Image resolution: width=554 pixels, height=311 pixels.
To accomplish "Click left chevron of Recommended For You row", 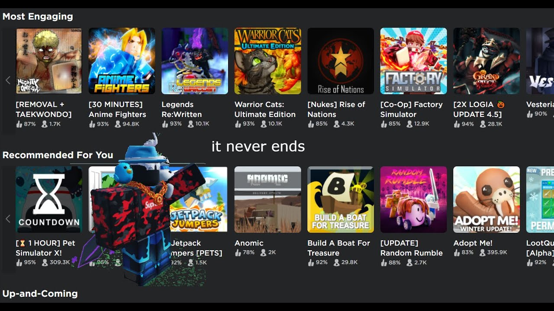I will (8, 219).
